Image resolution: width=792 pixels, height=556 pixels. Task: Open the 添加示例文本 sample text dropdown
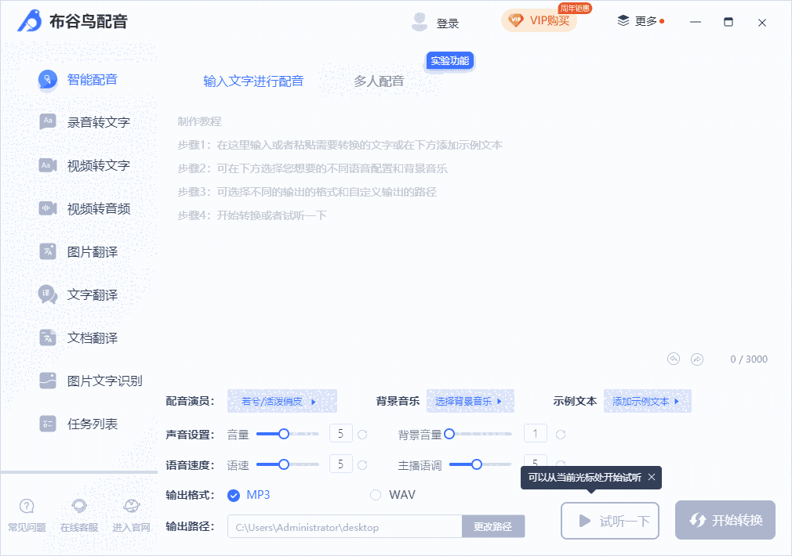[647, 400]
